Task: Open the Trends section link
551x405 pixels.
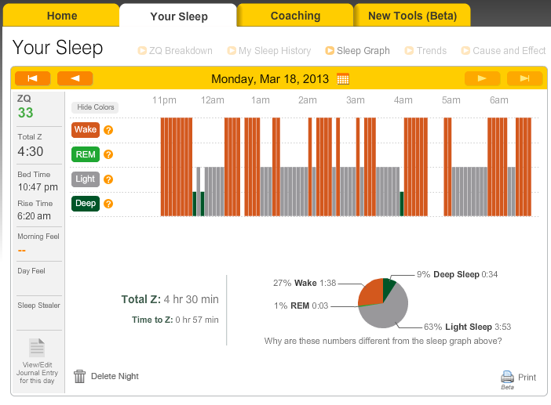Action: point(432,51)
